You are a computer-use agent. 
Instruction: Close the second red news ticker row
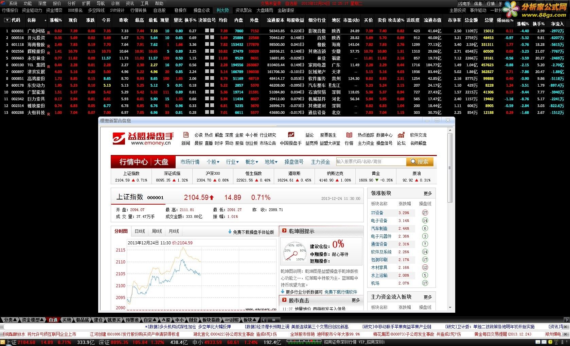click(566, 334)
